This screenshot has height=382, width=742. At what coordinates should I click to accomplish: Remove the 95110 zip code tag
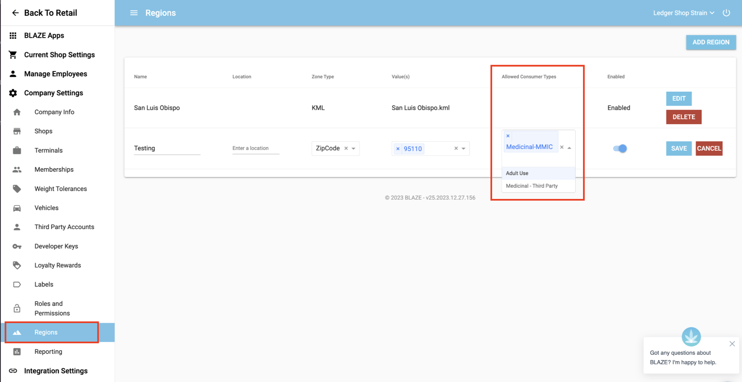point(398,149)
